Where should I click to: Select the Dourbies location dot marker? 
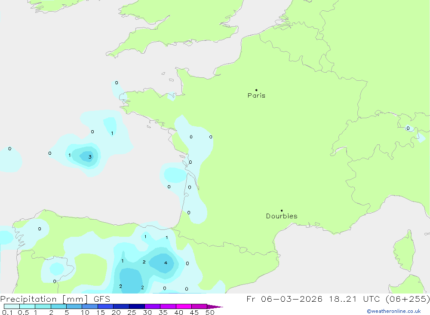pyautogui.click(x=282, y=211)
